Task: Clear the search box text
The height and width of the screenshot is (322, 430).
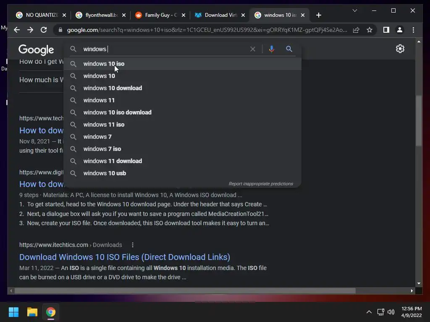Action: 252,49
